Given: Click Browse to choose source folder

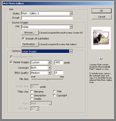Looking at the screenshot, I should [30, 33].
